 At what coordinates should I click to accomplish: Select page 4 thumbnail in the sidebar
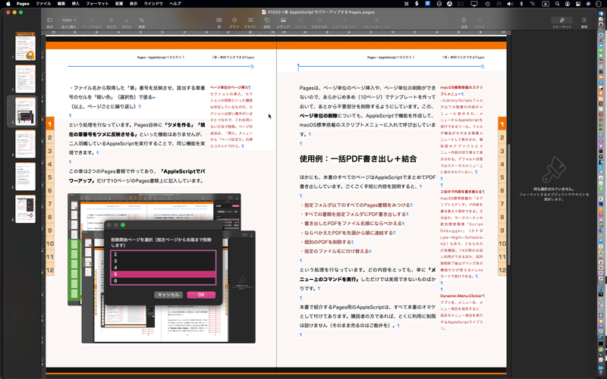click(x=26, y=143)
